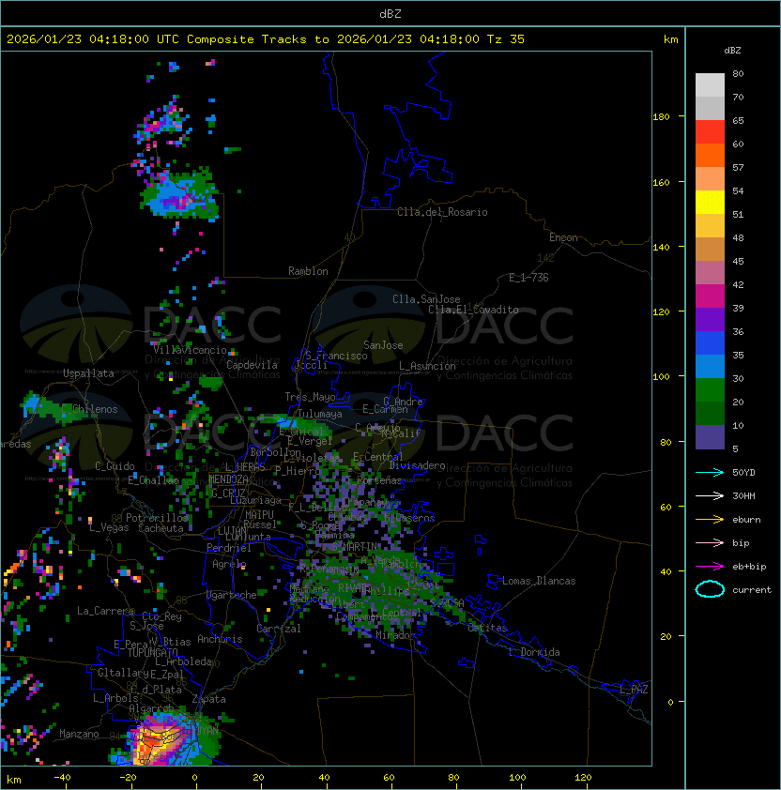The image size is (781, 790).
Task: Click the 'La_Carrera' place label
Action: click(105, 611)
